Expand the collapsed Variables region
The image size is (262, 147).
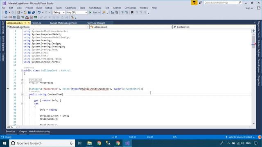click(x=22, y=80)
